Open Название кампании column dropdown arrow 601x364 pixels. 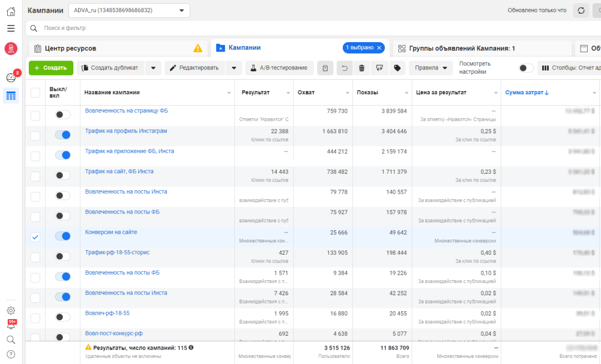pyautogui.click(x=229, y=93)
